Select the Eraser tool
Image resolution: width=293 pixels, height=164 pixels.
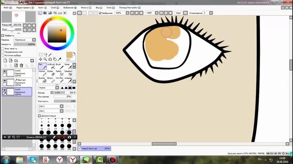tap(51, 73)
